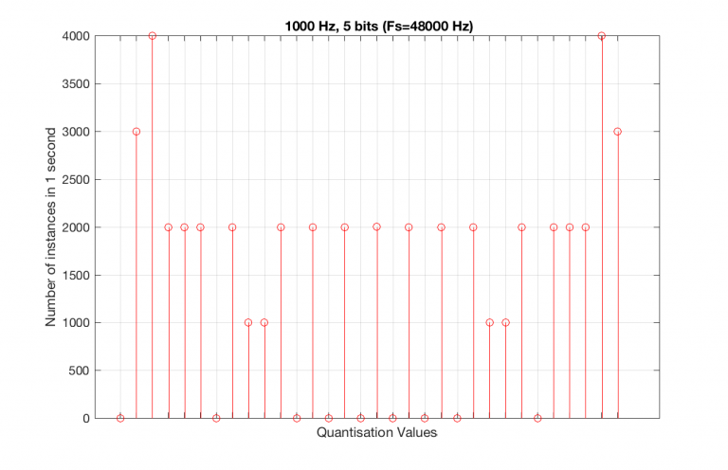Select the rightmost marker at zero
The width and height of the screenshot is (728, 470).
coord(537,418)
